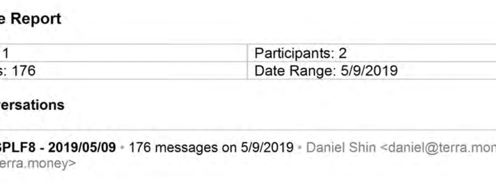Click the horizontal divider line above the conversation entry
The width and height of the screenshot is (496, 183).
pyautogui.click(x=248, y=130)
